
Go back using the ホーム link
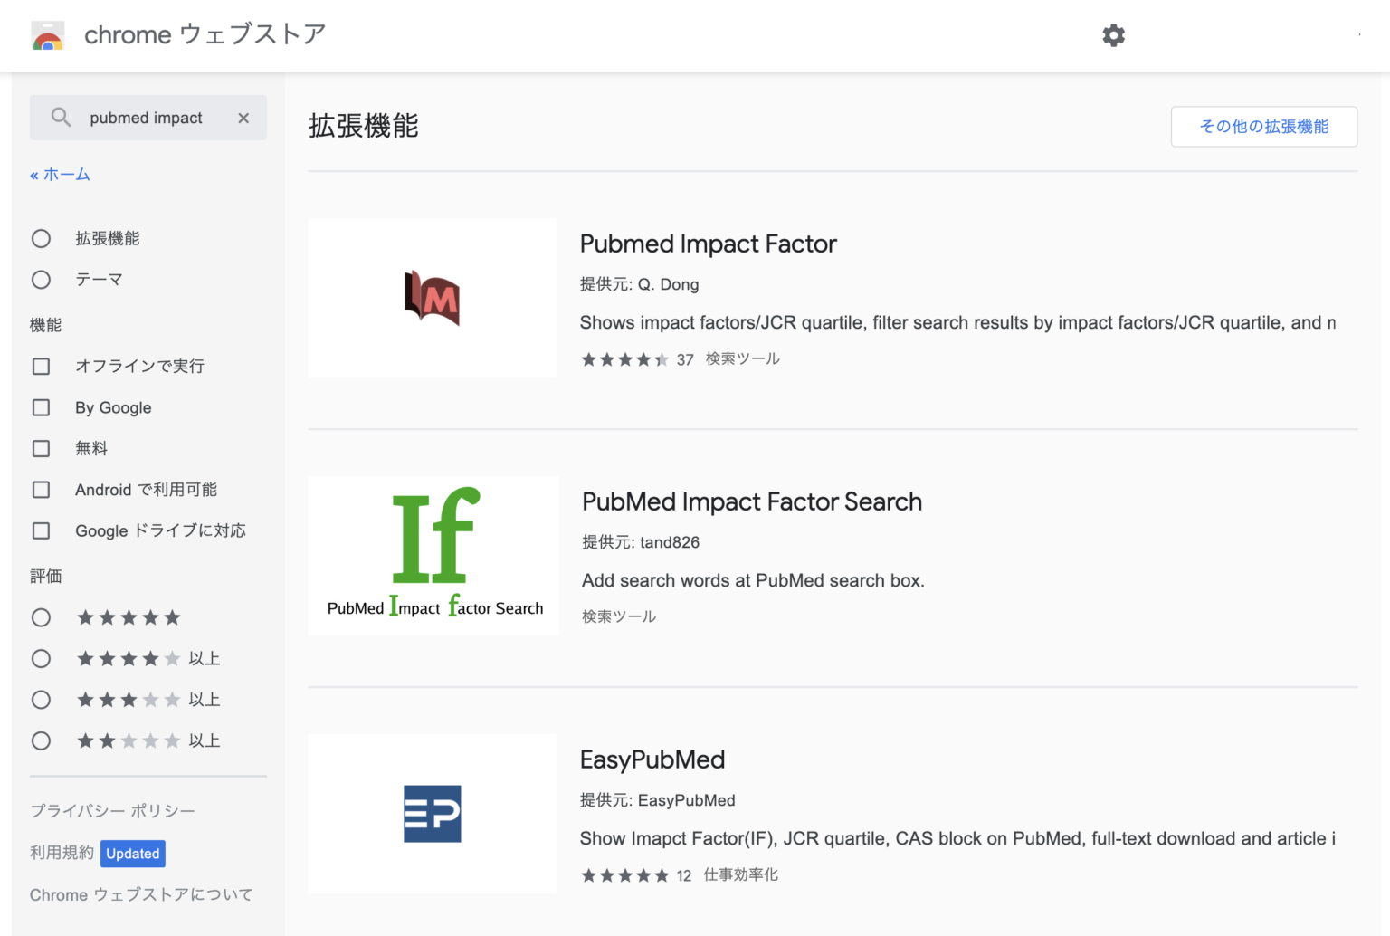[60, 174]
